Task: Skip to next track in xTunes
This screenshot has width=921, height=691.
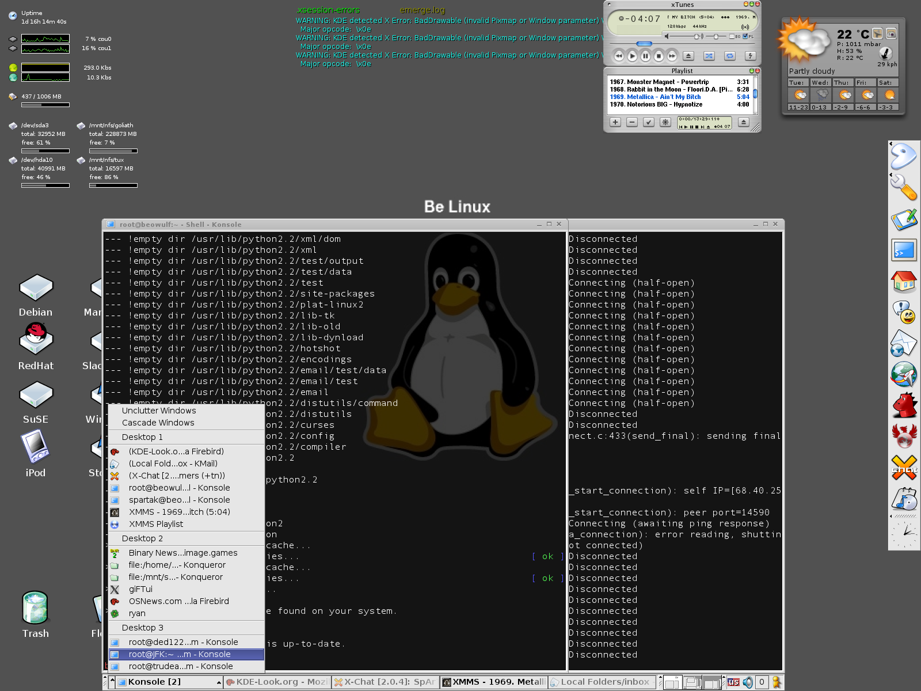Action: tap(672, 56)
